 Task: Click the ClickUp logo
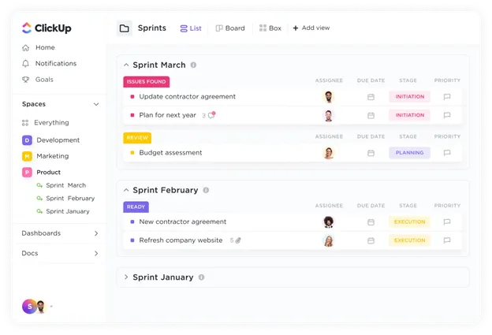[x=47, y=28]
